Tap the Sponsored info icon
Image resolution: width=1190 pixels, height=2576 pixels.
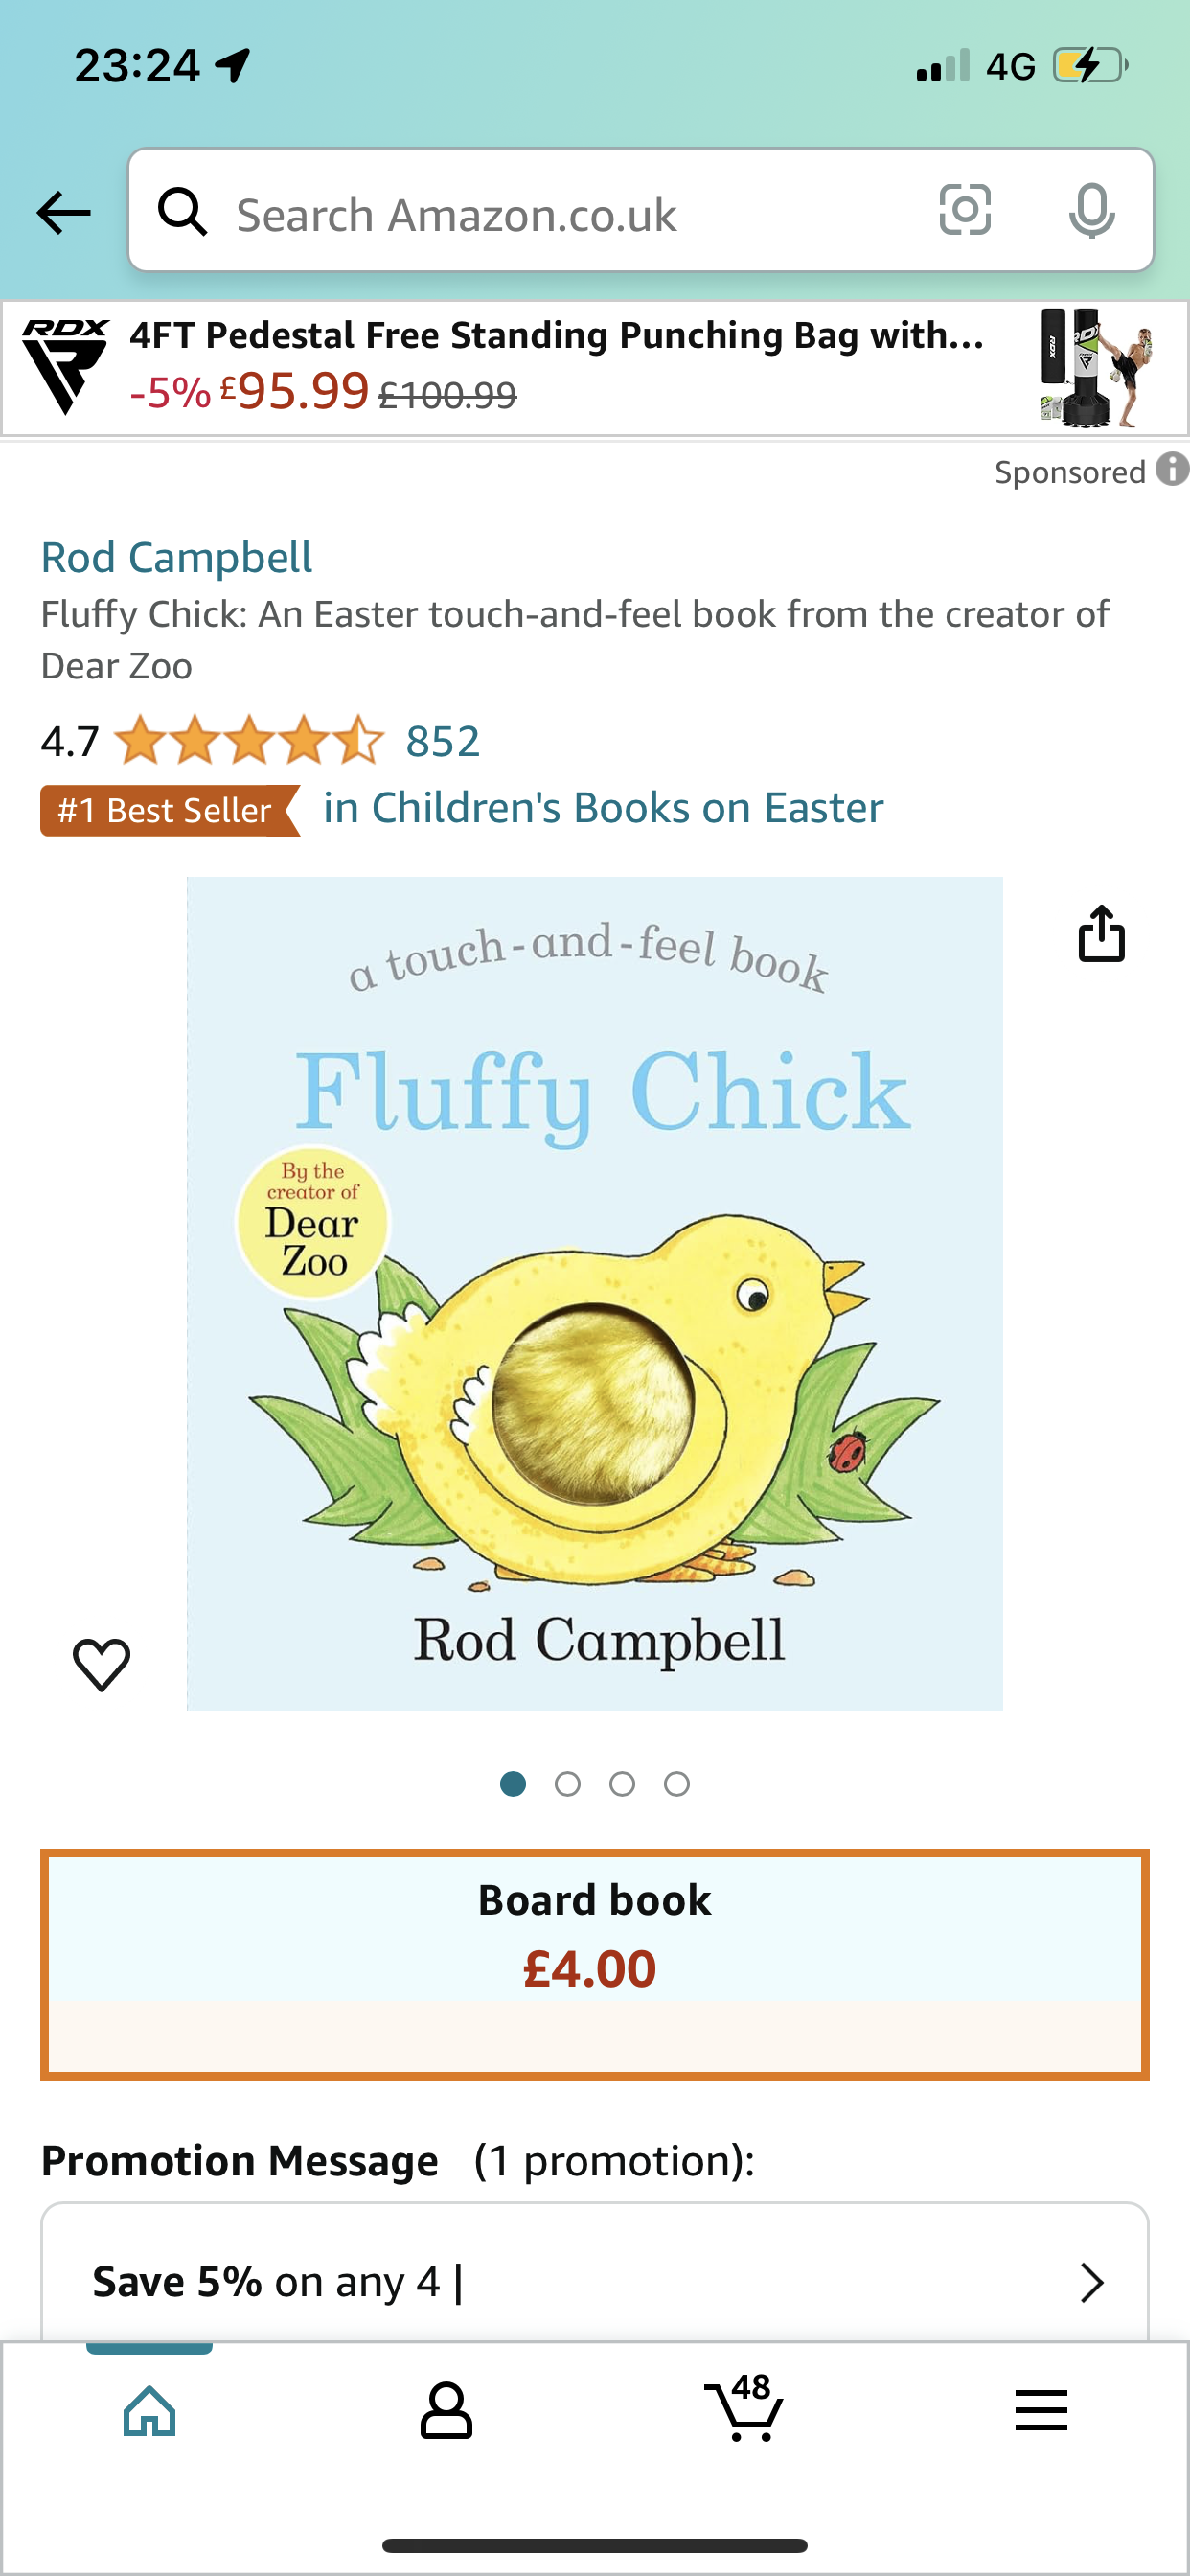pyautogui.click(x=1172, y=469)
